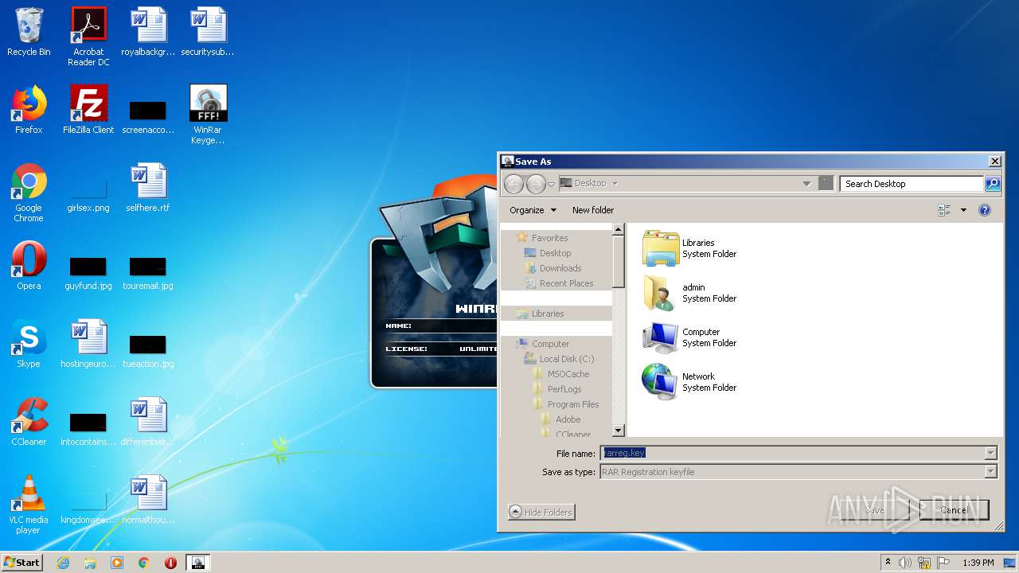Image resolution: width=1019 pixels, height=573 pixels.
Task: Select Local Disk (C:) tree item
Action: tap(559, 359)
